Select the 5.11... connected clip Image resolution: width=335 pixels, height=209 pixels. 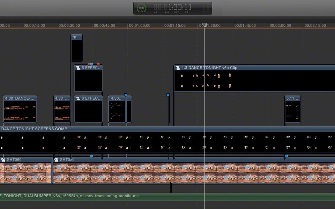pyautogui.click(x=292, y=109)
